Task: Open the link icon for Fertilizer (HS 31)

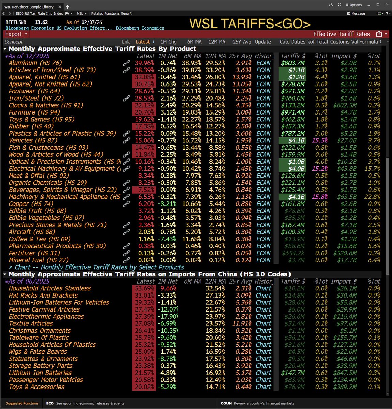Action: point(126,253)
